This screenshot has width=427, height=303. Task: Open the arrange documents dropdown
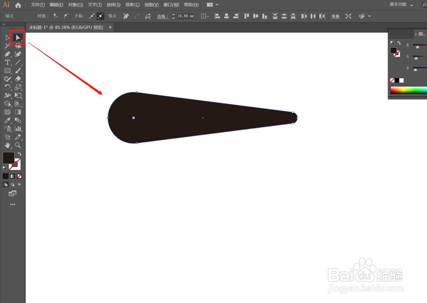coord(213,5)
